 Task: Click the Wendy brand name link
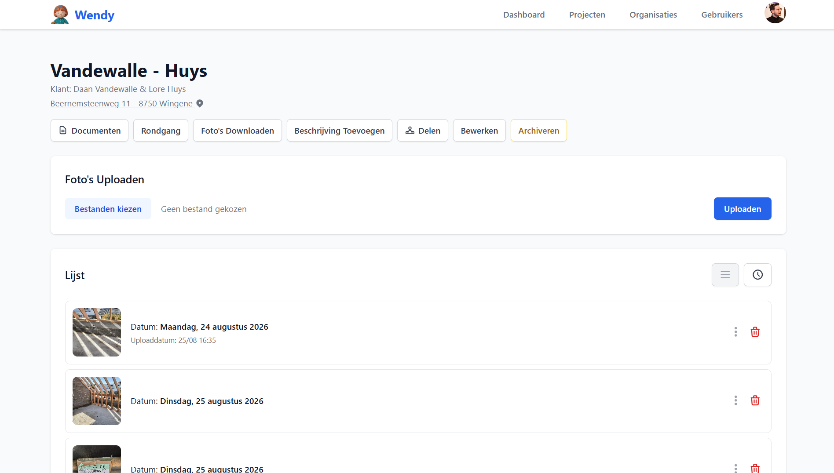pos(95,15)
